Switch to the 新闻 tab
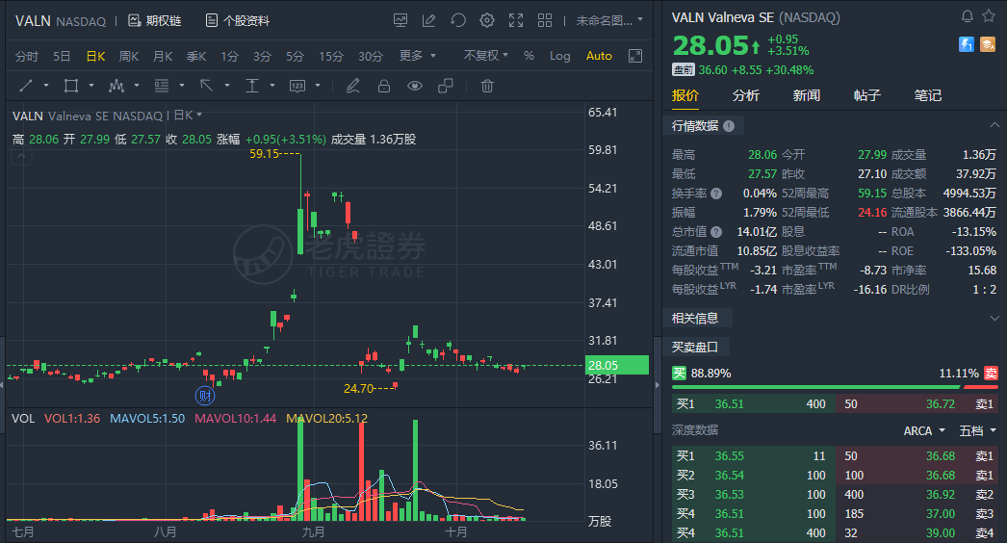The height and width of the screenshot is (543, 1007). [807, 95]
